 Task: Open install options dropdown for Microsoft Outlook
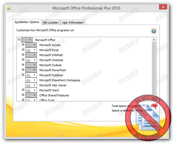(x=31, y=65)
